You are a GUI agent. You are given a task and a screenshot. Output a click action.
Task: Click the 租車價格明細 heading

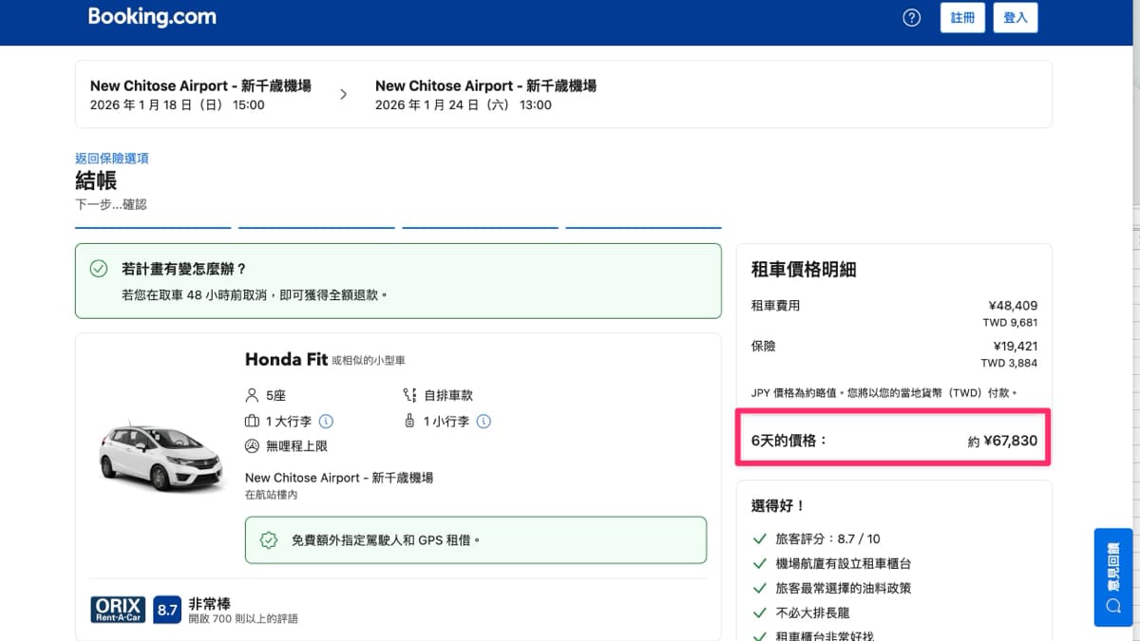coord(804,270)
